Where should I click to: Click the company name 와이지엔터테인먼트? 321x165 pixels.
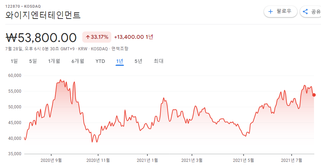coord(43,16)
